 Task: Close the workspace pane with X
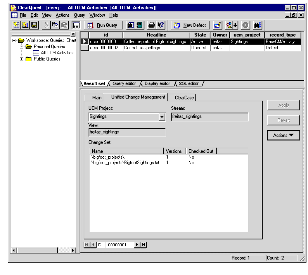pos(73,35)
